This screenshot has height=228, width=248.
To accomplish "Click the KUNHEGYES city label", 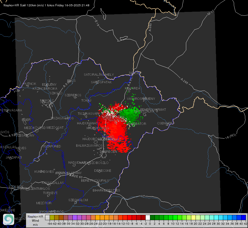I will coord(44,172).
